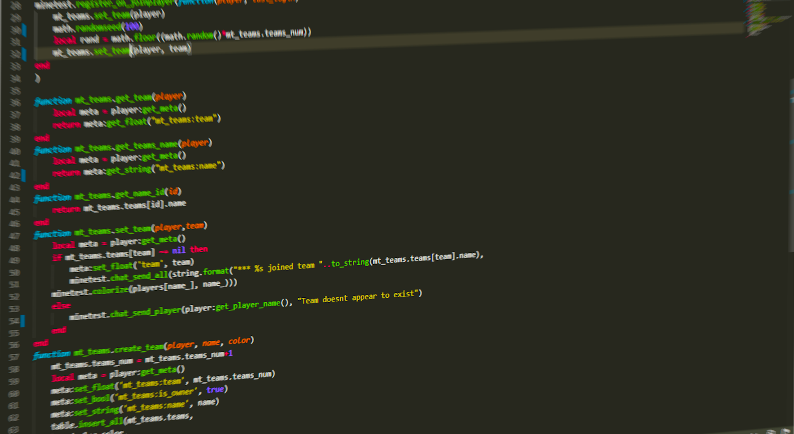This screenshot has width=794, height=434.
Task: Click the blue gutter marker on line 32
Action: pyautogui.click(x=24, y=54)
